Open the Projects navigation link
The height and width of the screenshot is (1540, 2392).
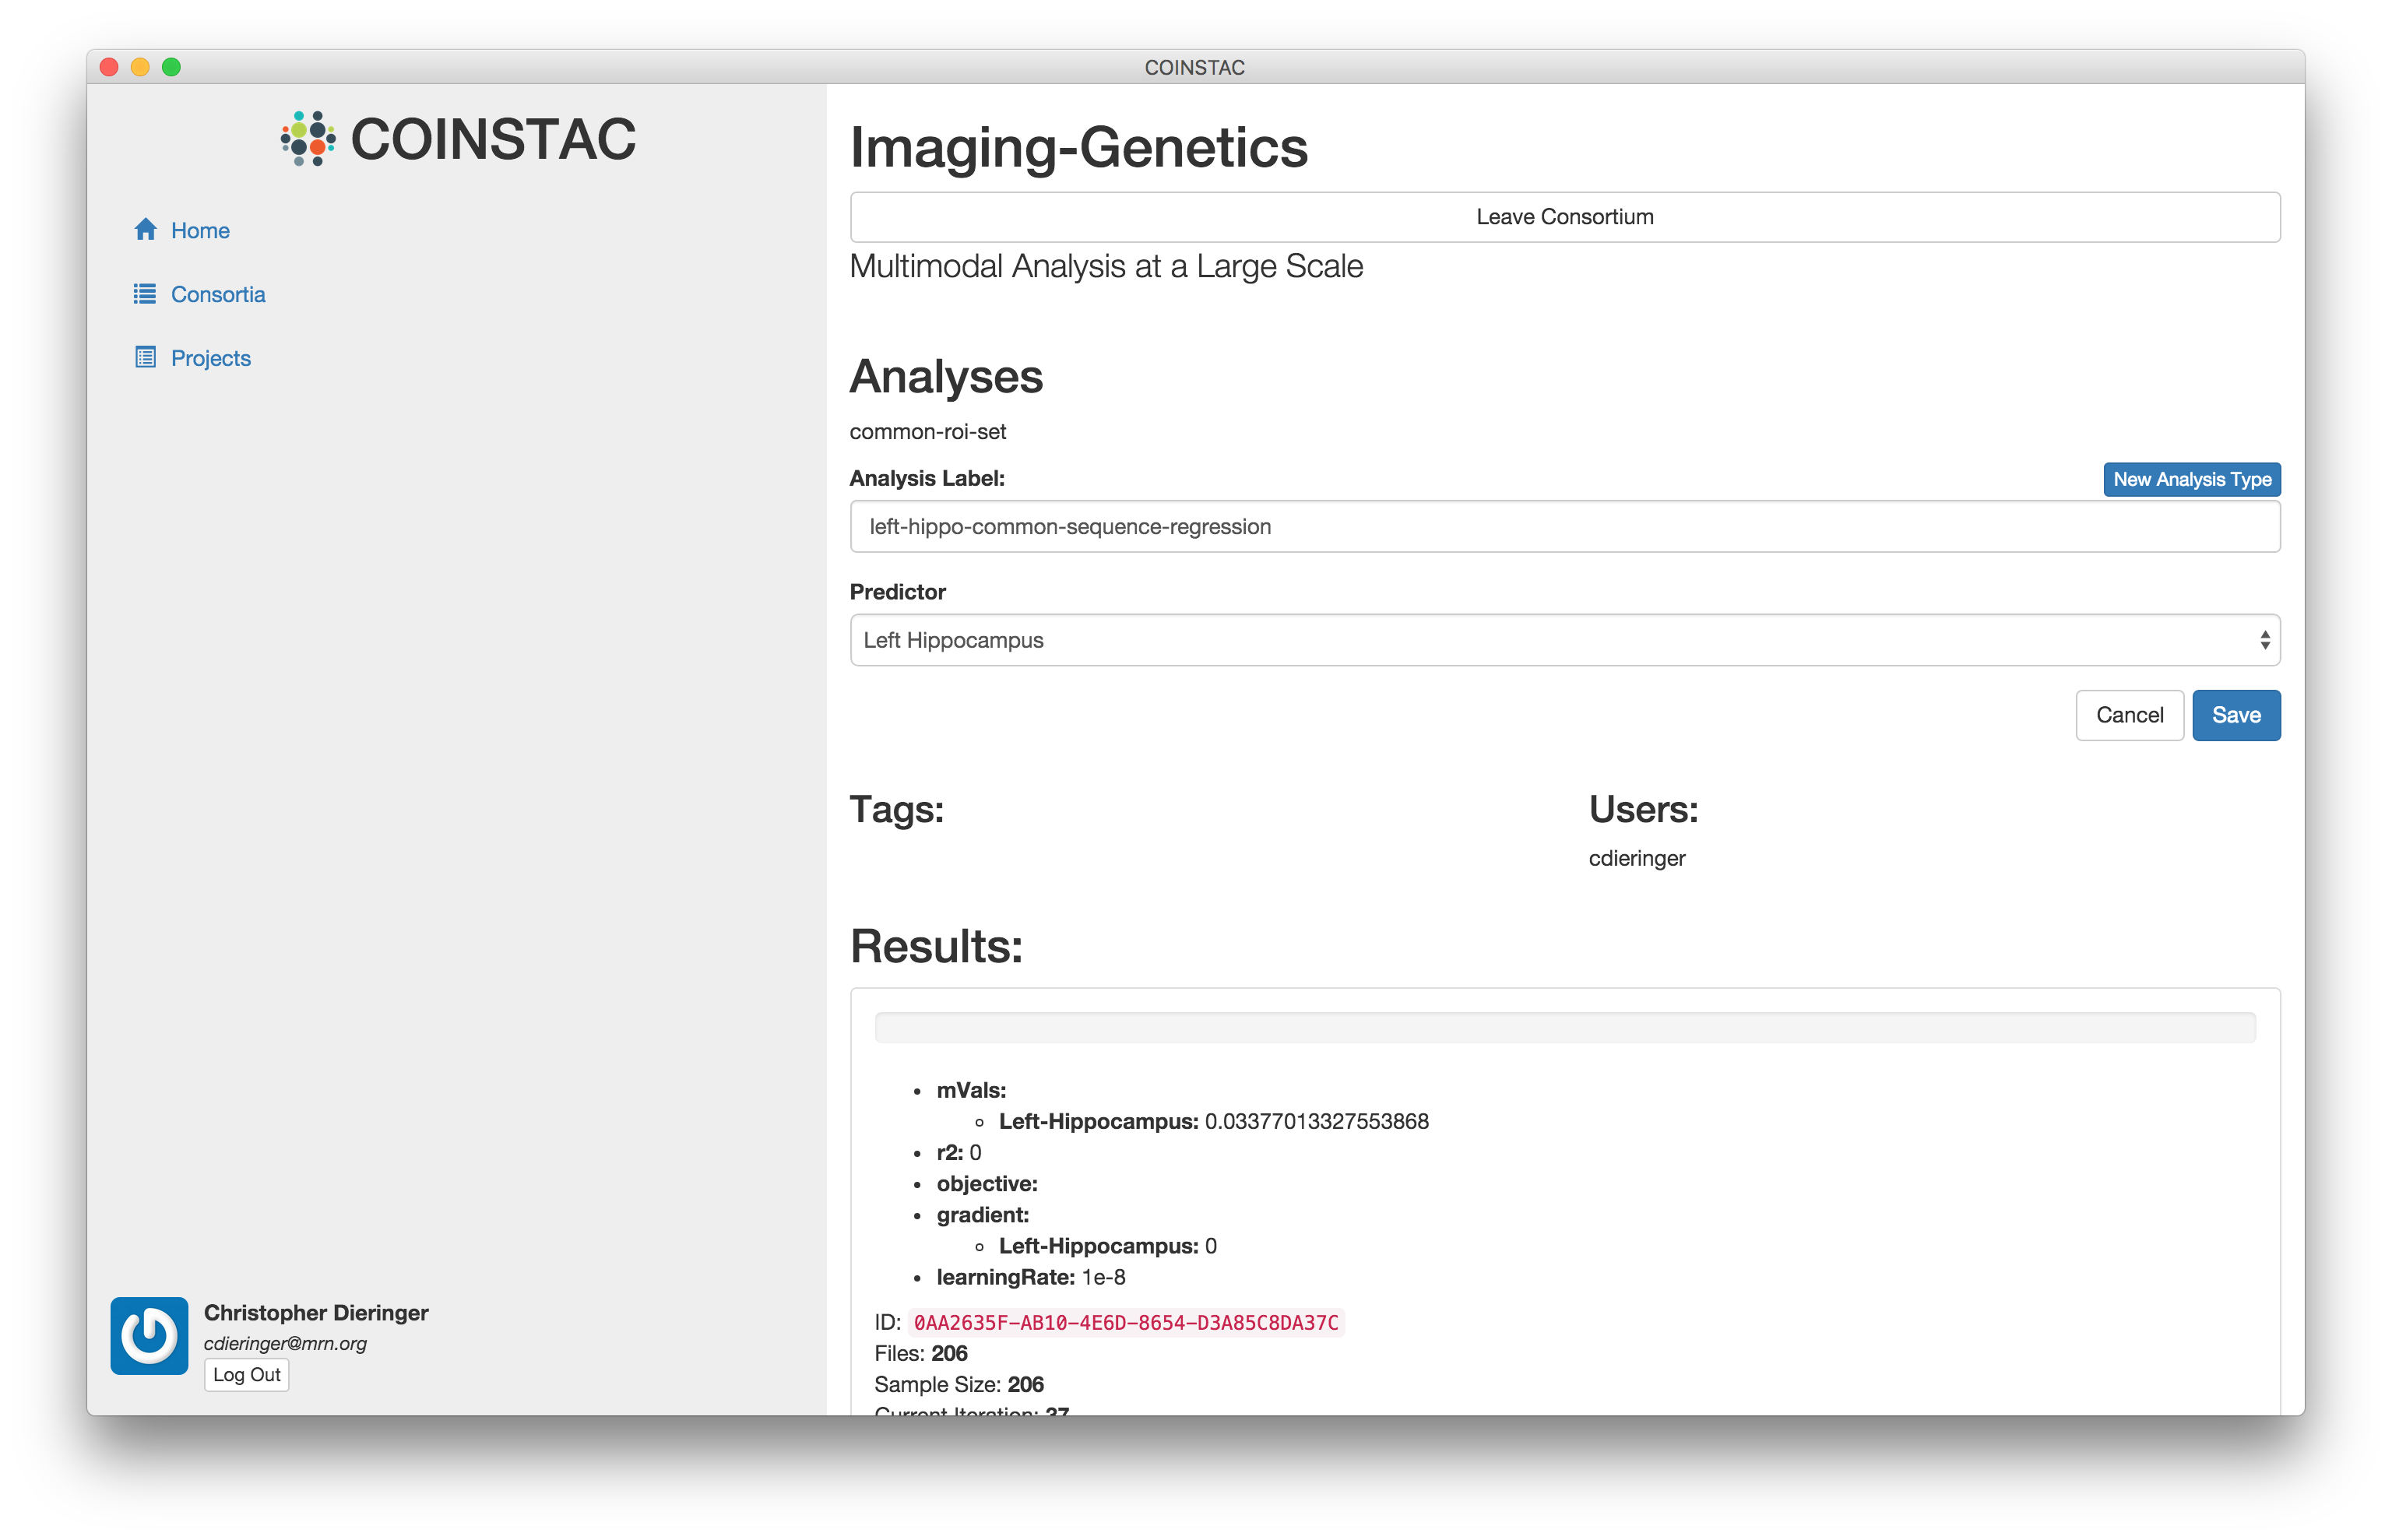tap(210, 358)
